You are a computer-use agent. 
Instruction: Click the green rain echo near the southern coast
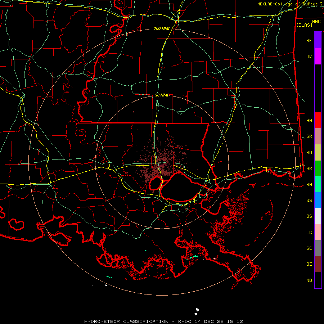(194, 257)
